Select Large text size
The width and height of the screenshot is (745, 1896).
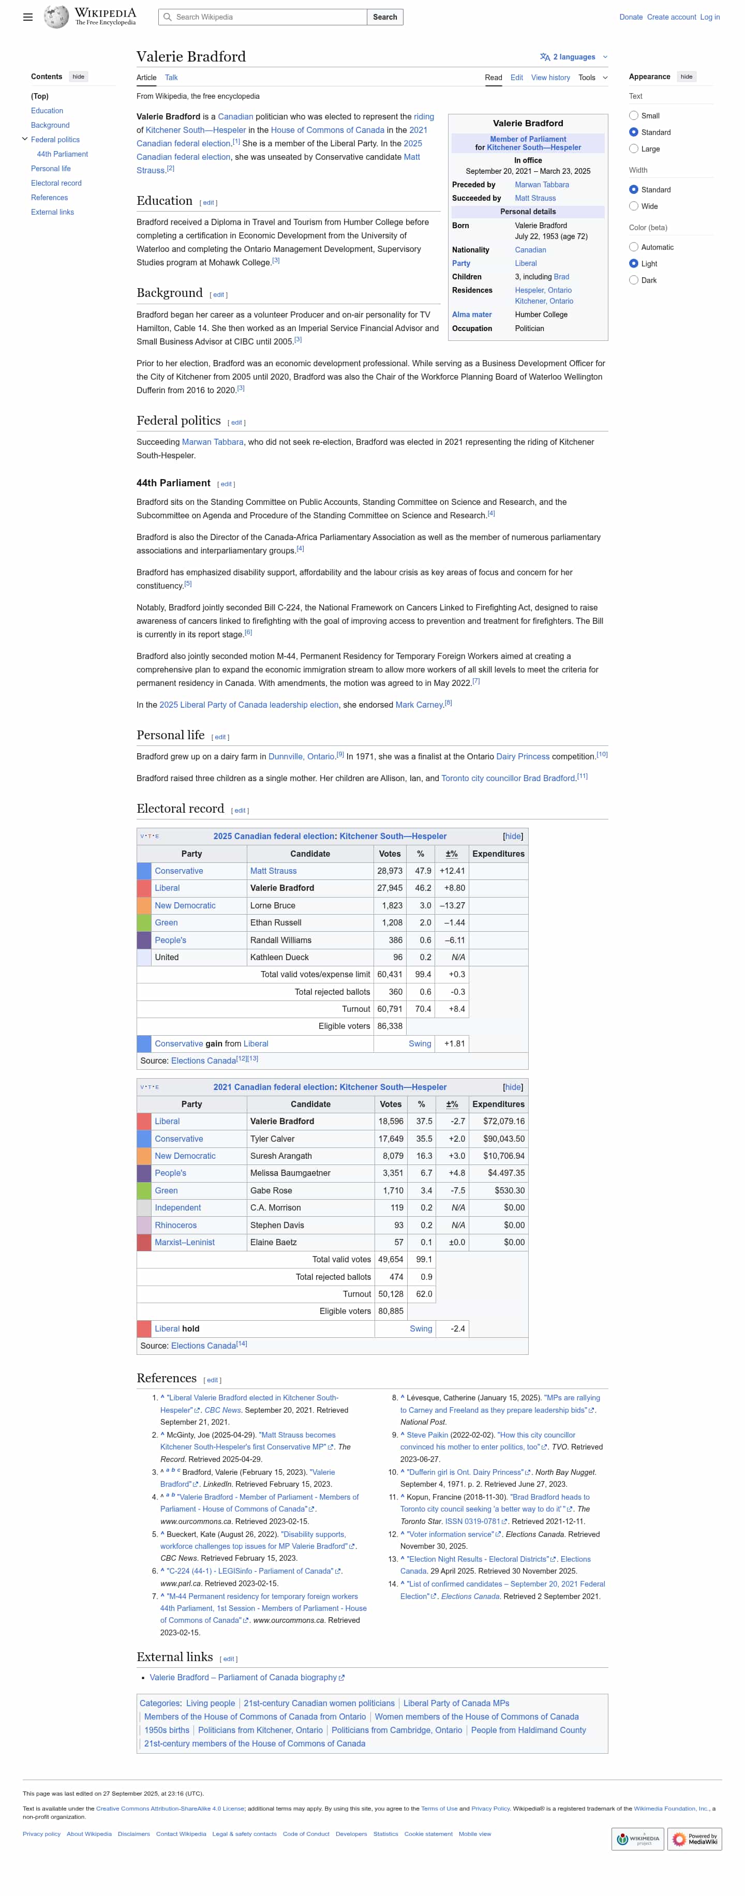[x=633, y=148]
